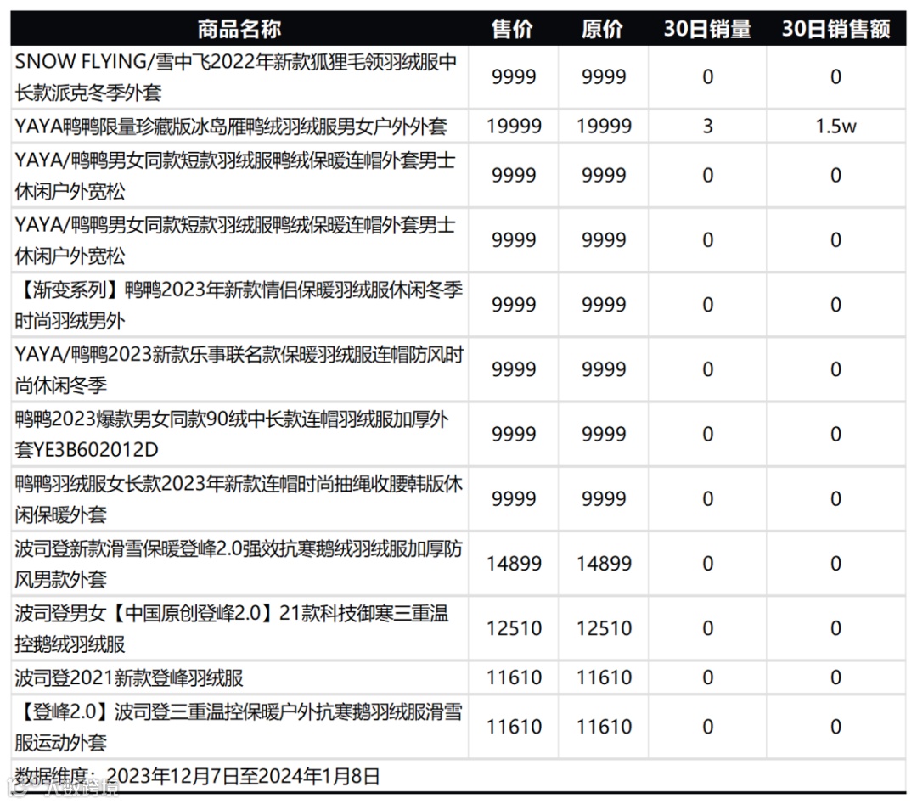Click the 1.5w sales amount value
Viewport: 917px width, 804px height.
tap(835, 126)
